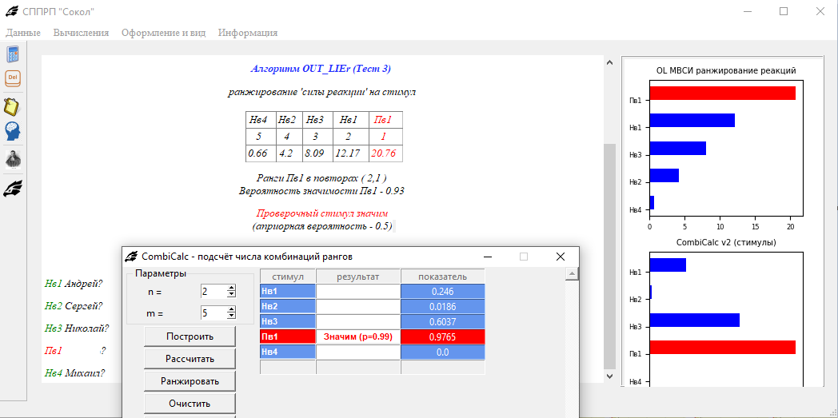Screen dimensions: 838x418
Task: Click the Очистить button
Action: point(190,404)
